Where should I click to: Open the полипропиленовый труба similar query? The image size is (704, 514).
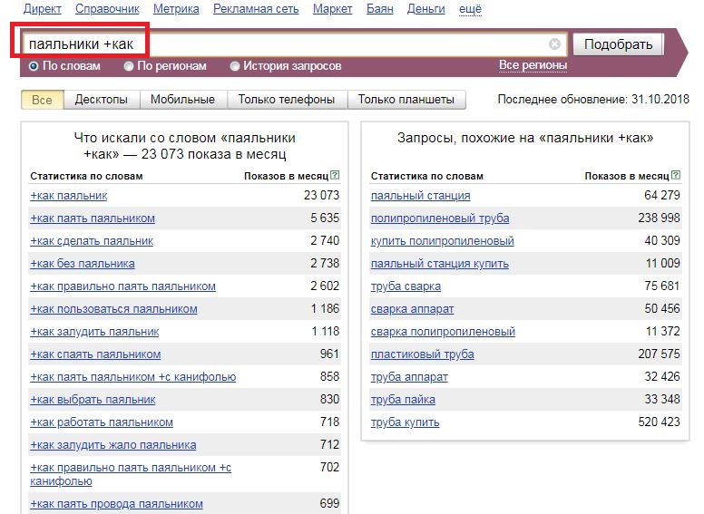[440, 218]
